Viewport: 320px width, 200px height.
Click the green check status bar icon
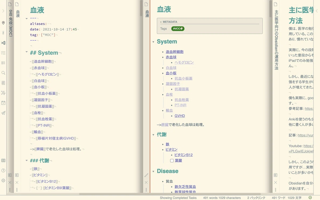310,198
